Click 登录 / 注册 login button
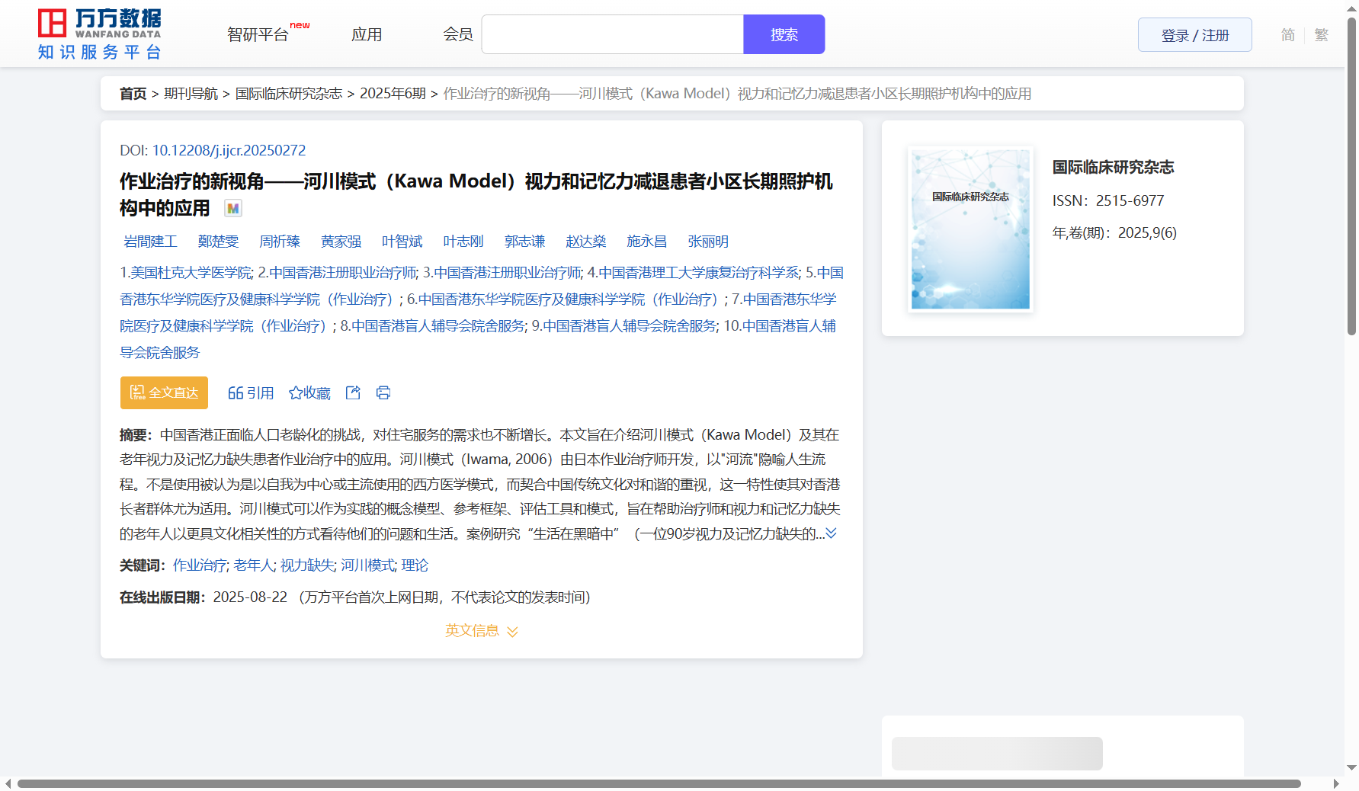Image resolution: width=1359 pixels, height=791 pixels. tap(1194, 35)
